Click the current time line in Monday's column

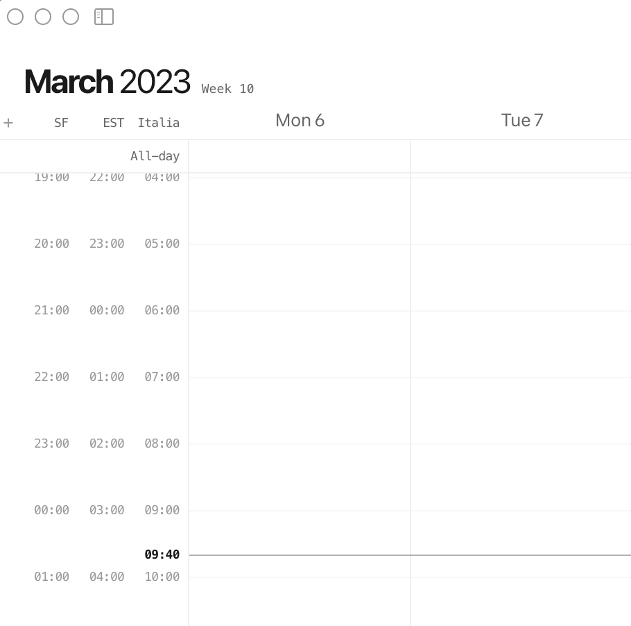(300, 555)
